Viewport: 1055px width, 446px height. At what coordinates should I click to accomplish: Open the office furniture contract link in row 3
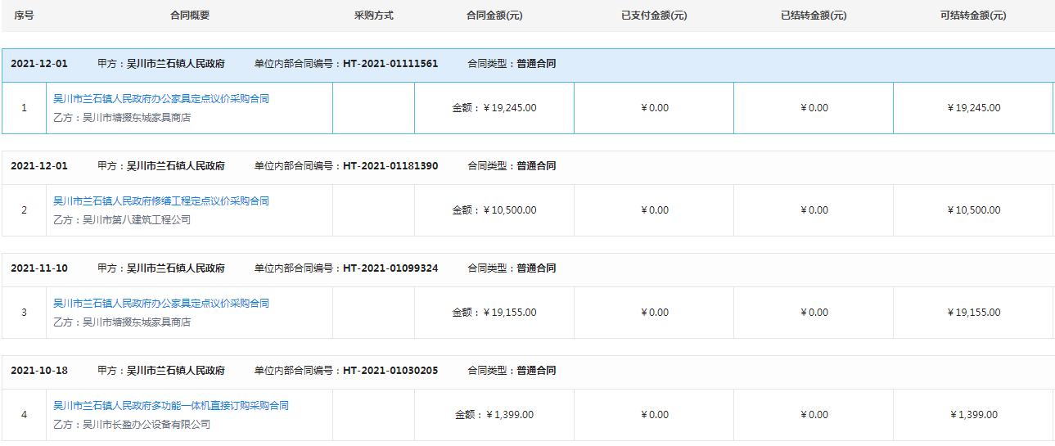[161, 304]
